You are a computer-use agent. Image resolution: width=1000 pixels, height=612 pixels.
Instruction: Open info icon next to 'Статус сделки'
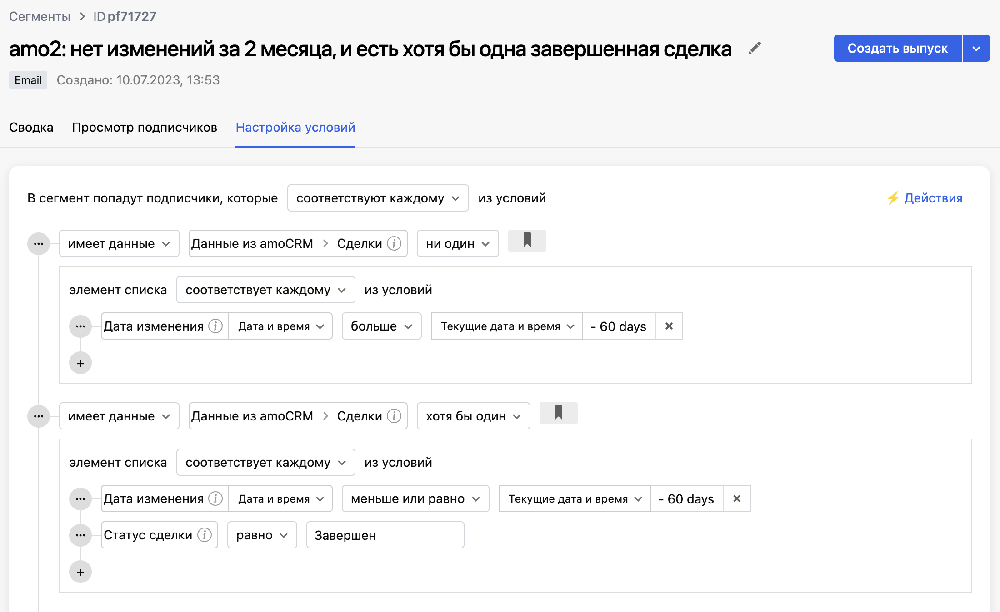(x=205, y=535)
